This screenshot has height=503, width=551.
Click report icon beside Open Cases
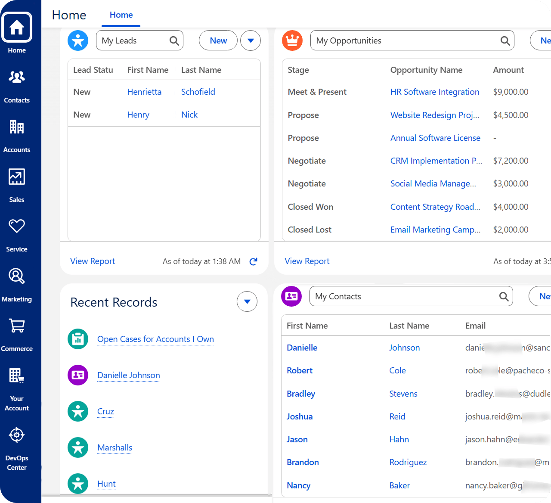(78, 339)
